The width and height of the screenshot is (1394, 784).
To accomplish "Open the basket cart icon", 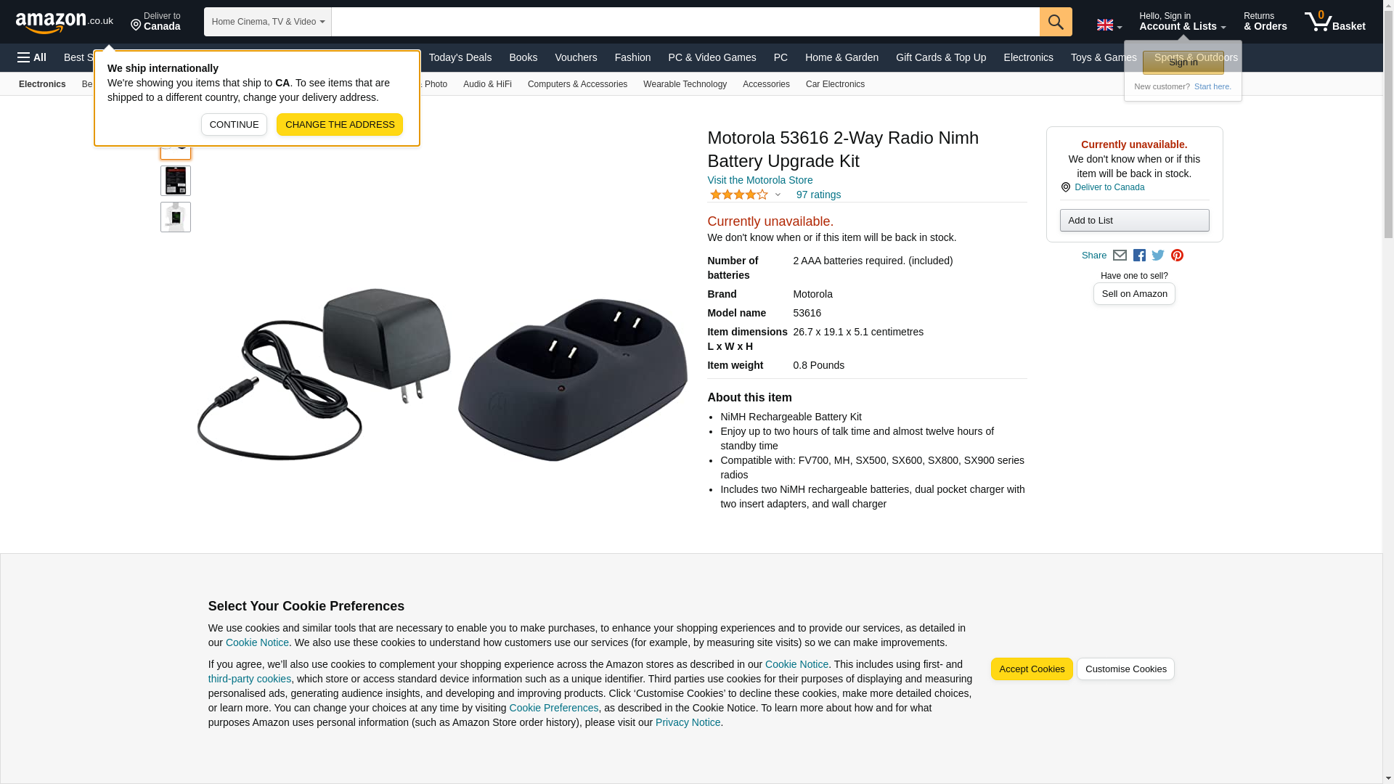I will (1334, 22).
